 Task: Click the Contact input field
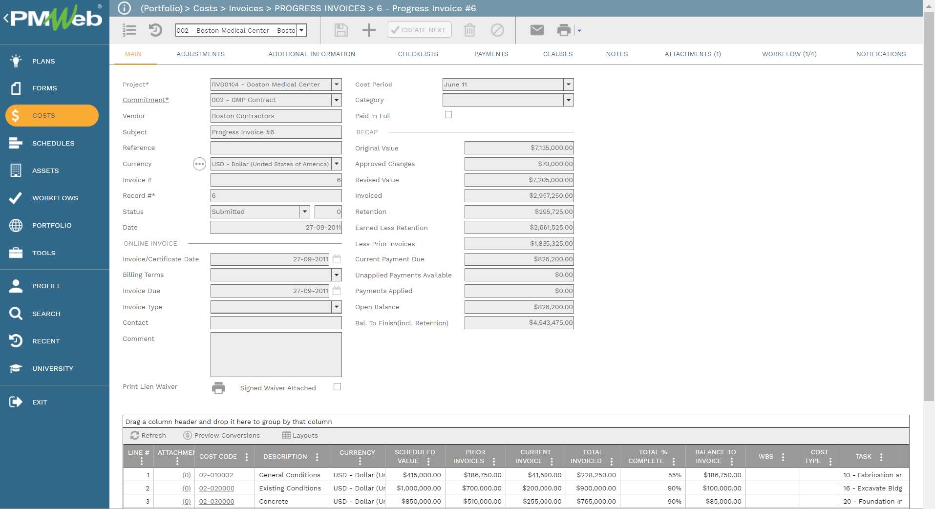276,323
